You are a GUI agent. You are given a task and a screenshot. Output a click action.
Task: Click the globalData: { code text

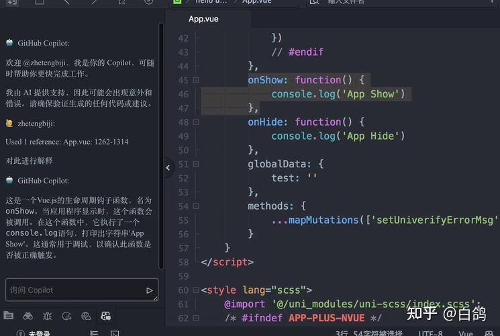point(286,164)
